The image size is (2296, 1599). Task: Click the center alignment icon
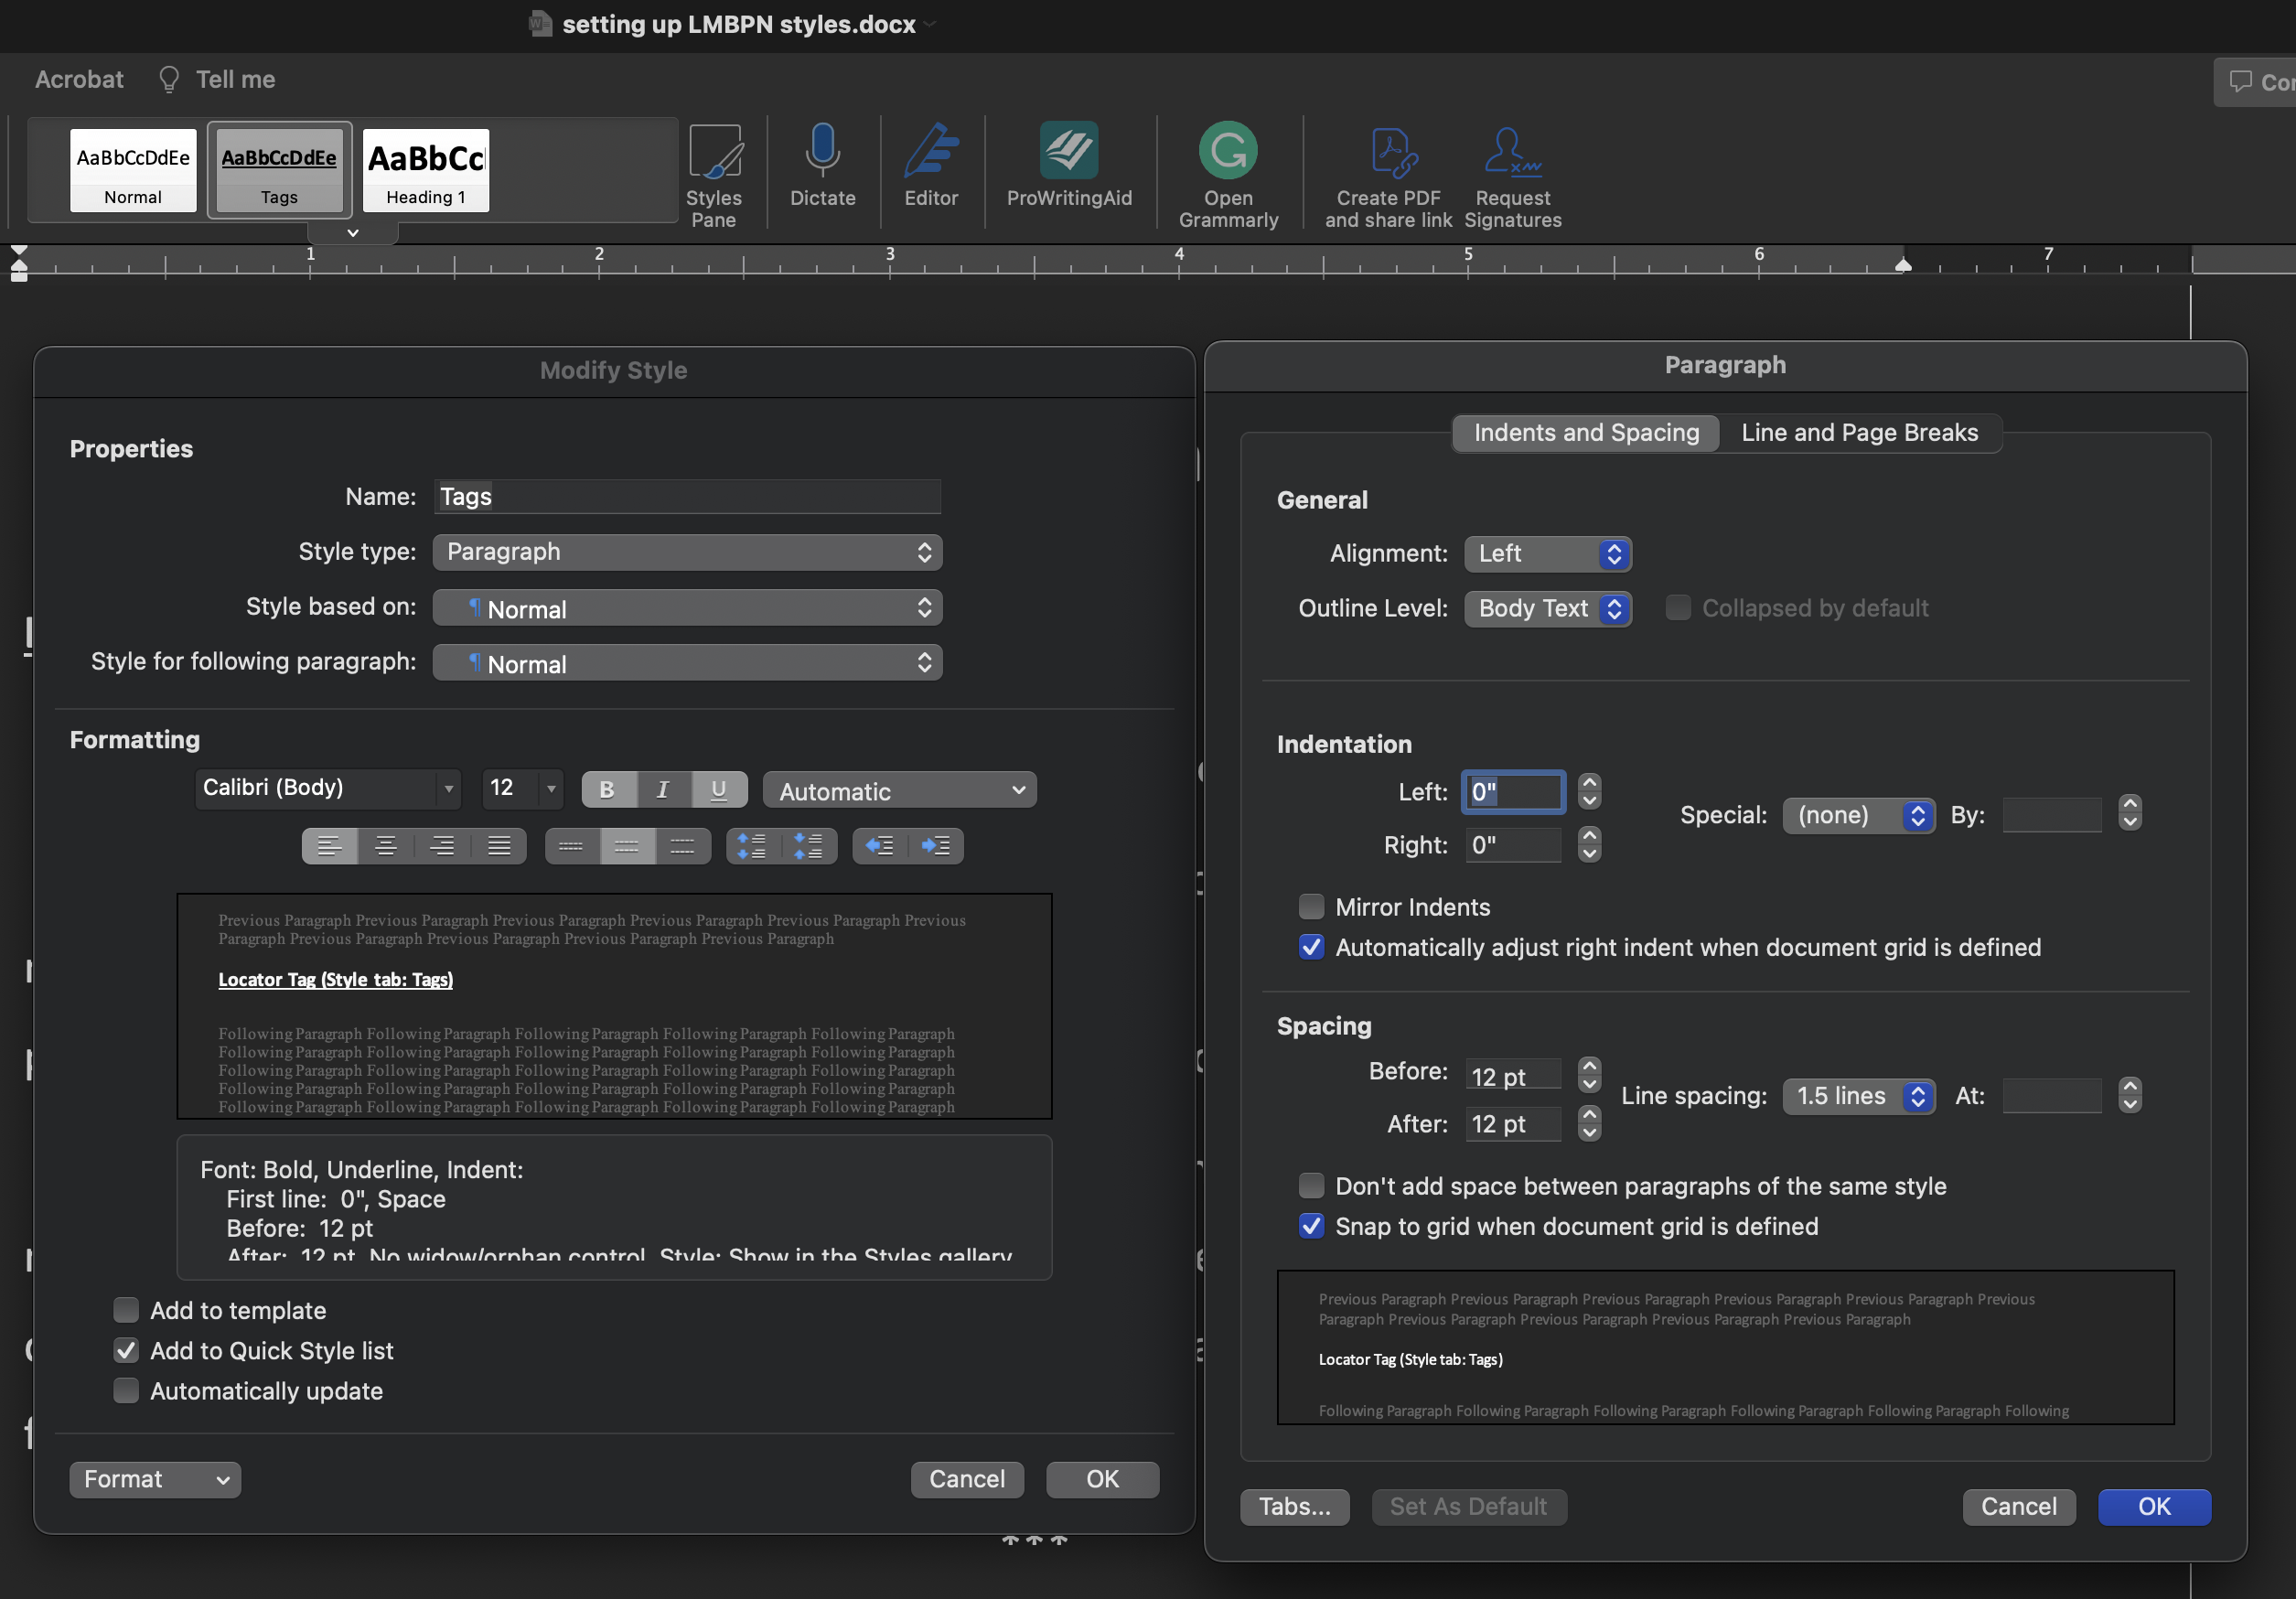(x=385, y=846)
